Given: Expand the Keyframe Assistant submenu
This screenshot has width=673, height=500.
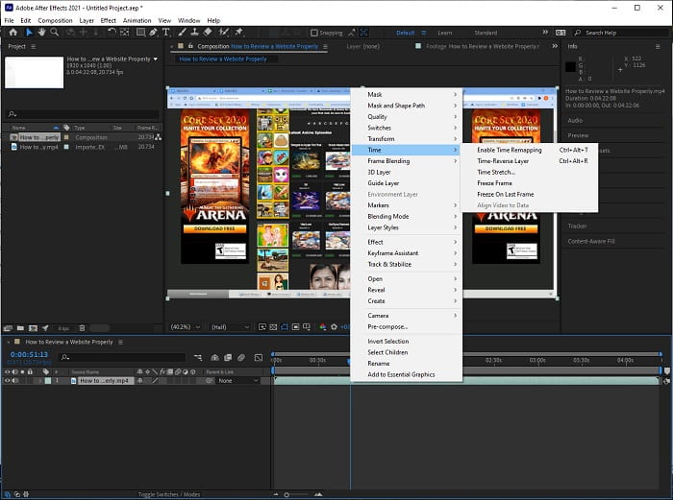Looking at the screenshot, I should coord(407,253).
